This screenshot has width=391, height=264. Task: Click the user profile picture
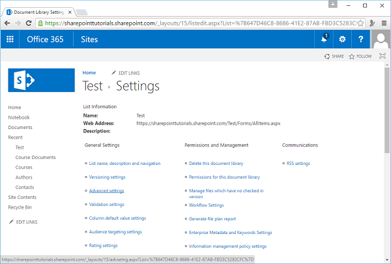coord(381,39)
